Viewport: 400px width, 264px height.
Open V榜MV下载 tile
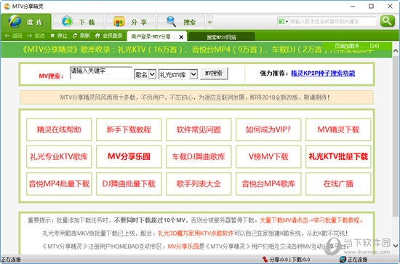click(x=268, y=156)
